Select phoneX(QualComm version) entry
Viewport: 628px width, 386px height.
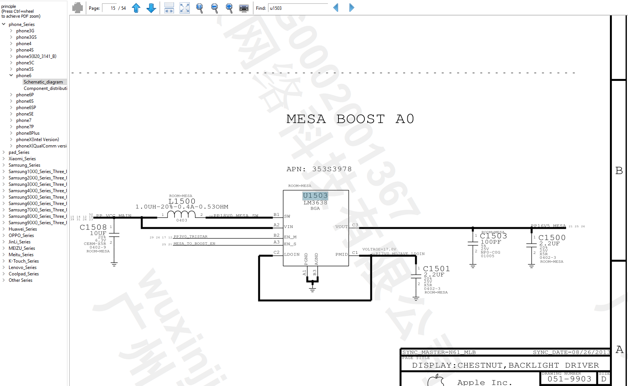(x=41, y=146)
